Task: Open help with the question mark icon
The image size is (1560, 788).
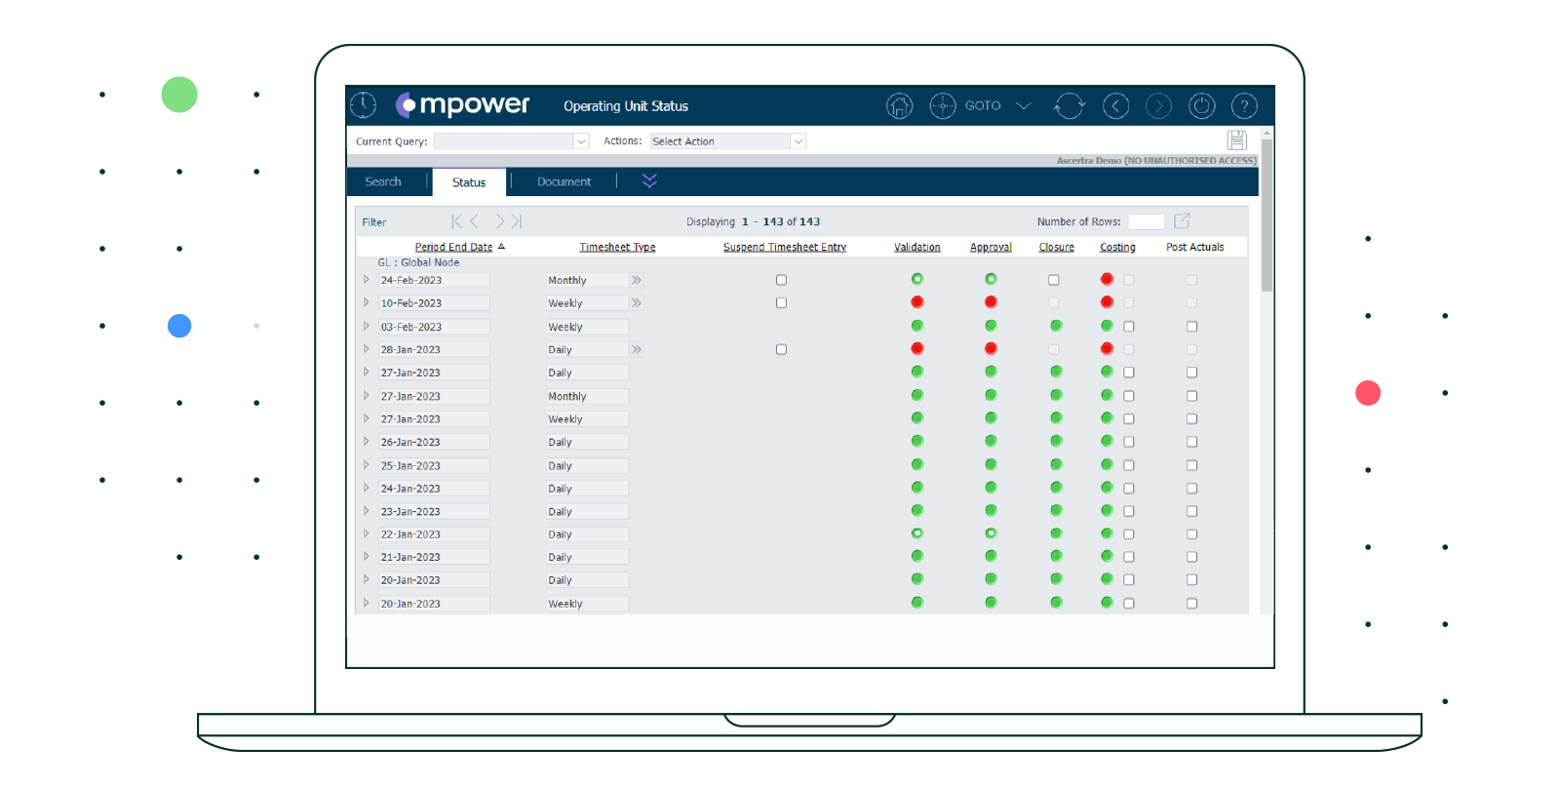Action: tap(1244, 106)
